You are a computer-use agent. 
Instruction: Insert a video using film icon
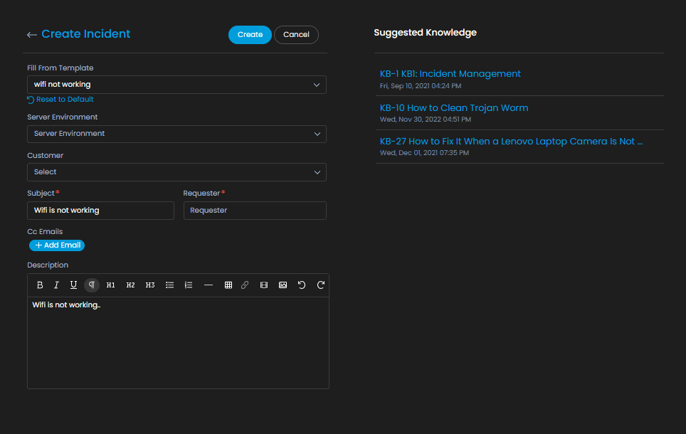[x=264, y=285]
